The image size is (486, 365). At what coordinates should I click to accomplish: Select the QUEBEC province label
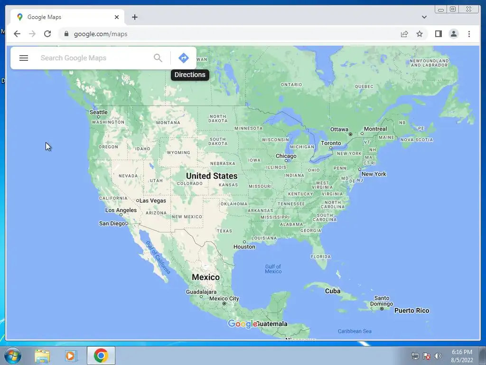click(364, 86)
